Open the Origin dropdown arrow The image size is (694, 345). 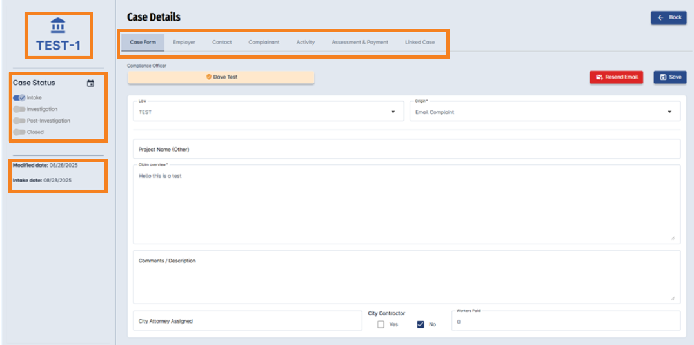coord(669,112)
